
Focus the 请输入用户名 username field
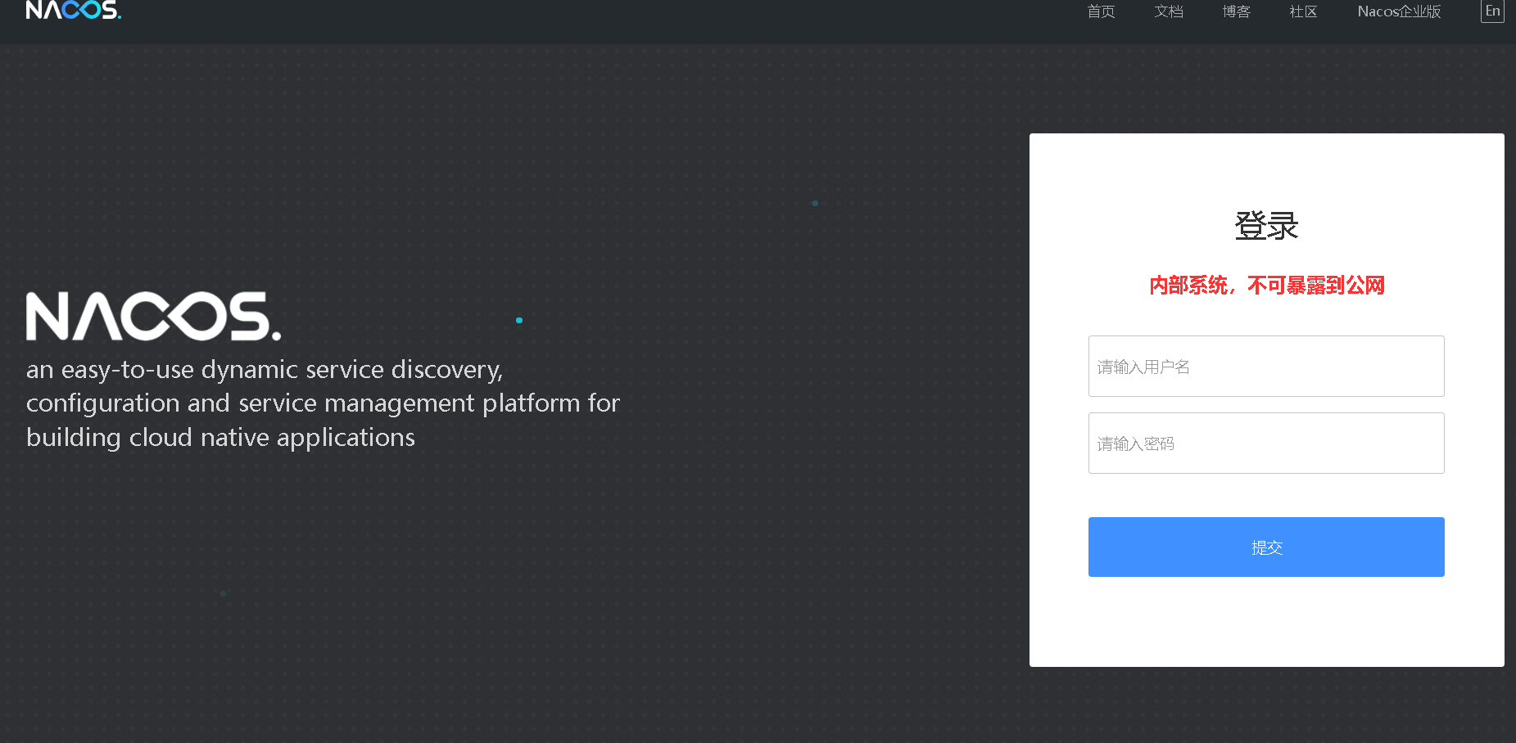tap(1266, 366)
